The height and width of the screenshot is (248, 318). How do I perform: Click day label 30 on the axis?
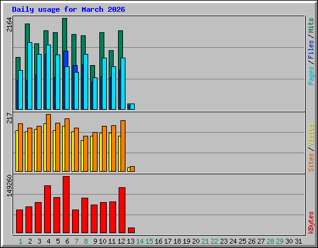[289, 241]
